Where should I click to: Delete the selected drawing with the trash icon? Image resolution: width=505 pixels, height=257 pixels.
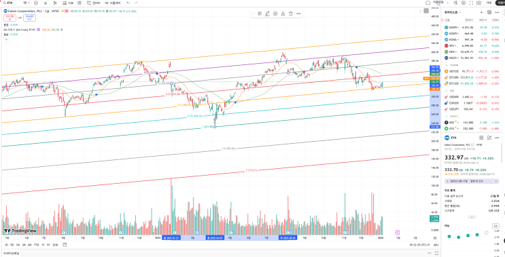(x=290, y=14)
